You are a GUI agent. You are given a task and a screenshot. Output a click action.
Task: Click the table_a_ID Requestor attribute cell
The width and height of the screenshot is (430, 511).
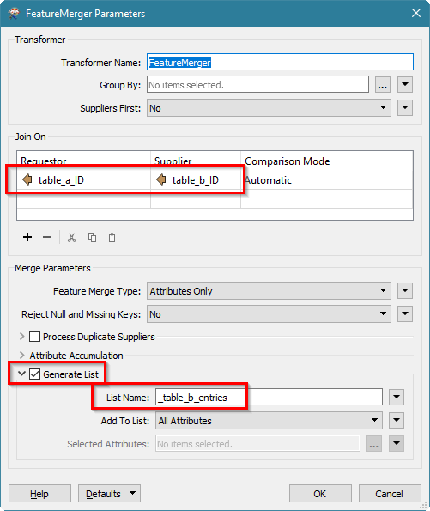click(84, 179)
